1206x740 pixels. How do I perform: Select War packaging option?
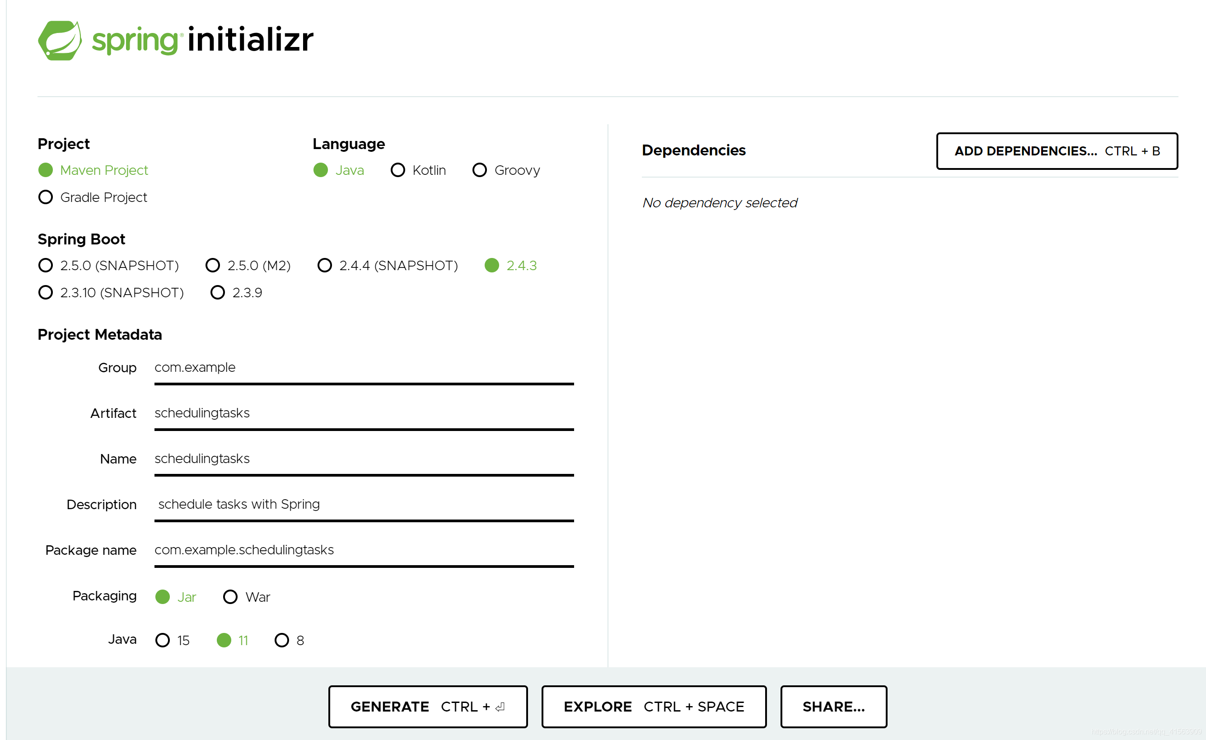[x=247, y=597]
